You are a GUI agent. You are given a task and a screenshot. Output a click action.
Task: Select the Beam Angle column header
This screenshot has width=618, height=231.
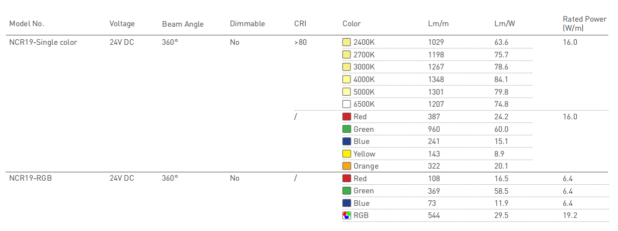[x=183, y=24]
